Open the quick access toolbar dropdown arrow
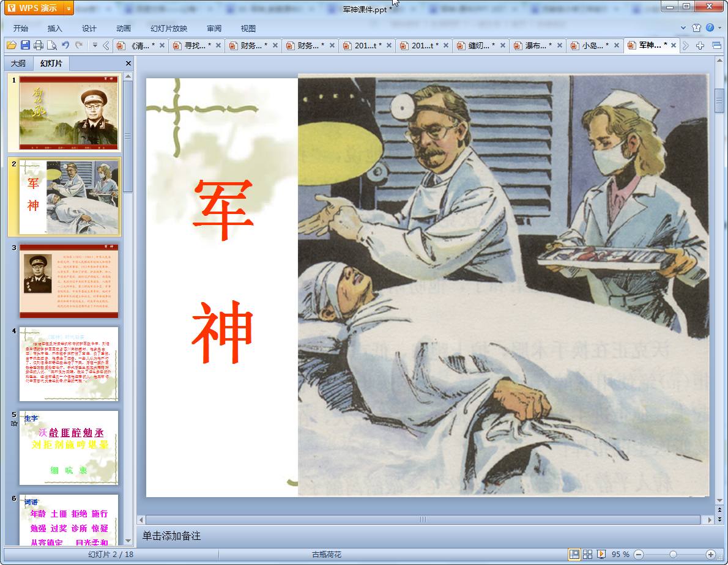This screenshot has width=728, height=565. coord(95,45)
